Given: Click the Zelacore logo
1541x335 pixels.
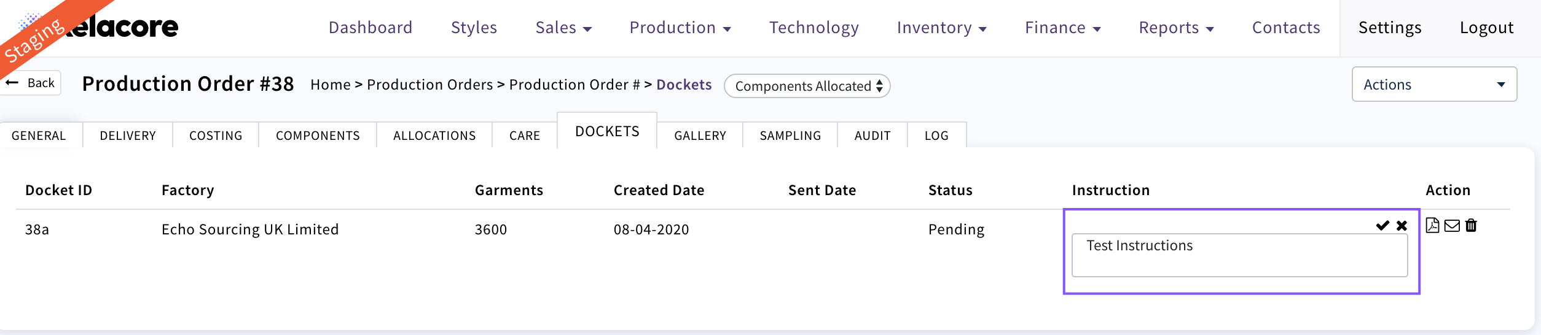Looking at the screenshot, I should tap(123, 27).
